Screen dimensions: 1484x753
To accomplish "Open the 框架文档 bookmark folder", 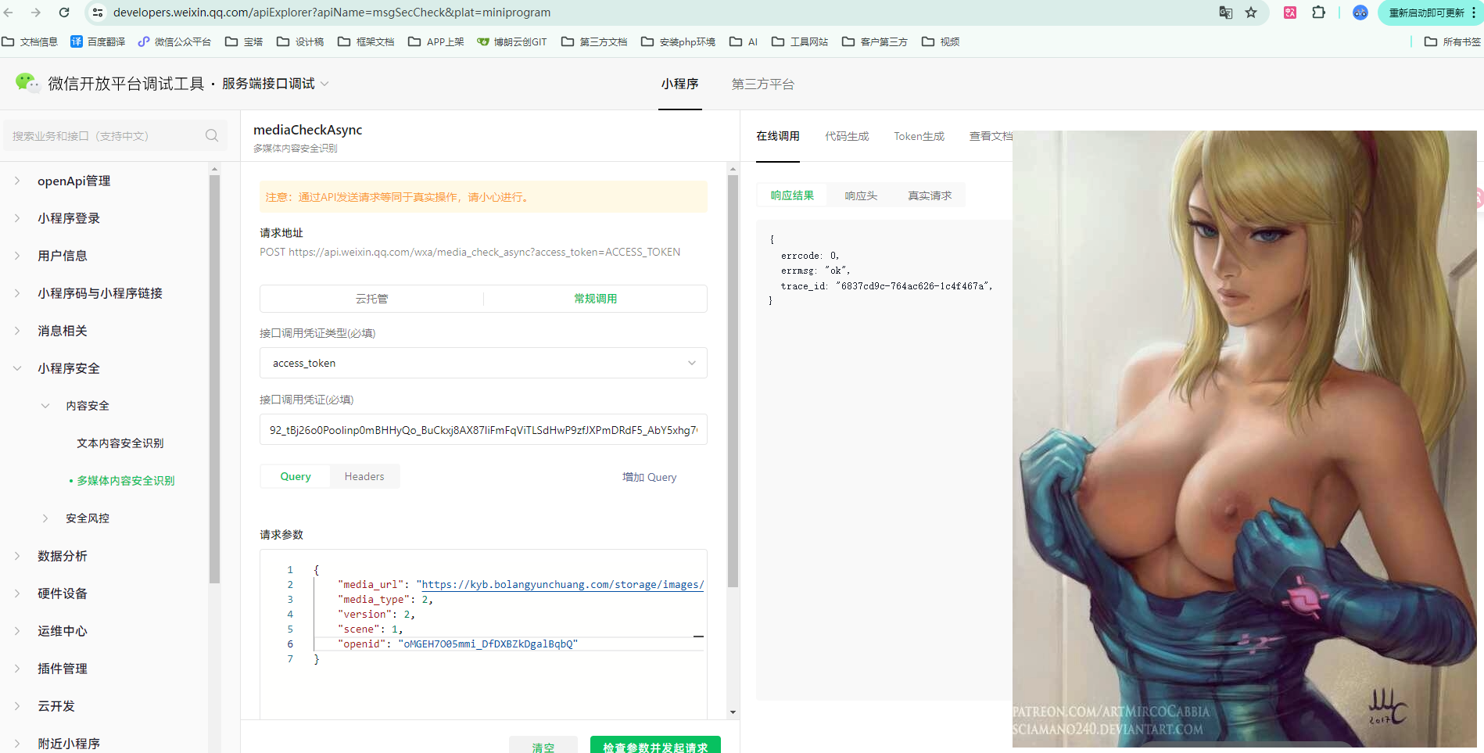I will (366, 41).
